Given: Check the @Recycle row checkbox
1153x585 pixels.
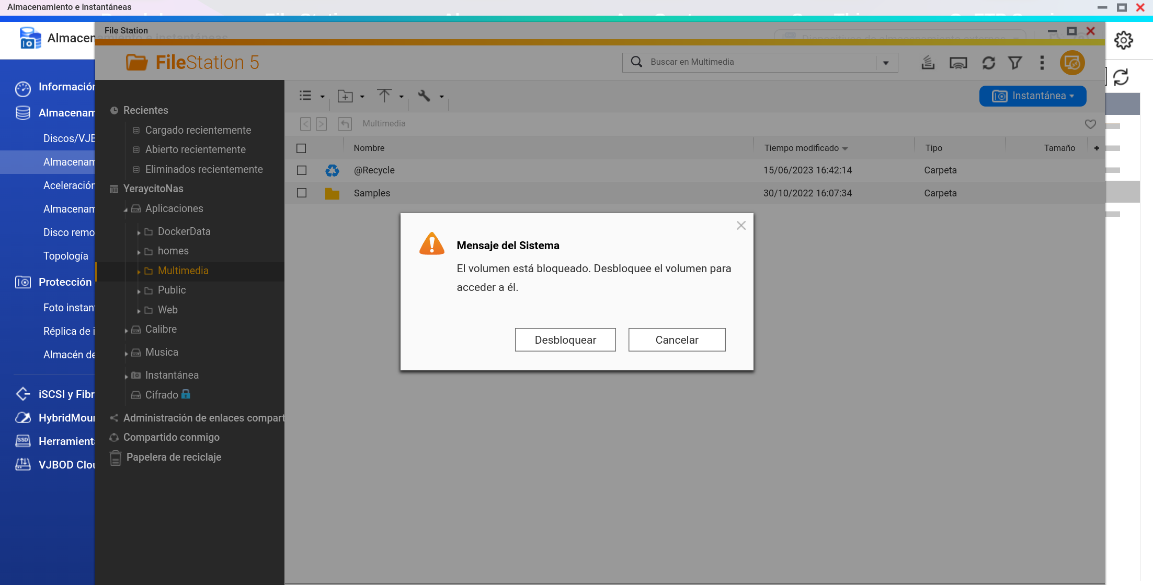Looking at the screenshot, I should [x=302, y=170].
